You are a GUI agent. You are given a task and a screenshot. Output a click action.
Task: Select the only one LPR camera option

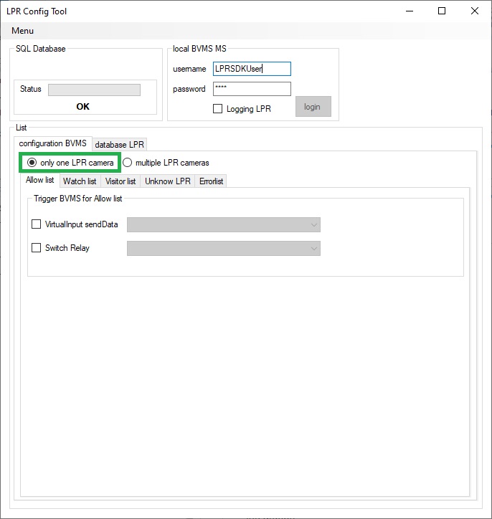pos(32,163)
